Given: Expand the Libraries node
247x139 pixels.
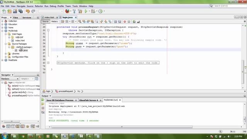Looking at the screenshot, I should coord(6,54).
